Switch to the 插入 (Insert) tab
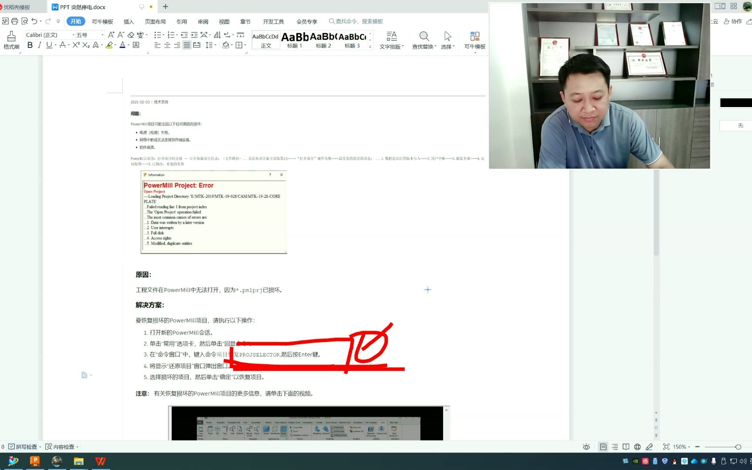The image size is (752, 470). (129, 21)
